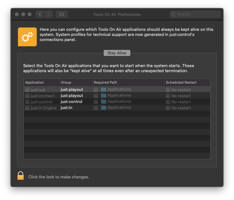Click Applications folder icon in just:control row
The width and height of the screenshot is (234, 200).
[x=104, y=102]
